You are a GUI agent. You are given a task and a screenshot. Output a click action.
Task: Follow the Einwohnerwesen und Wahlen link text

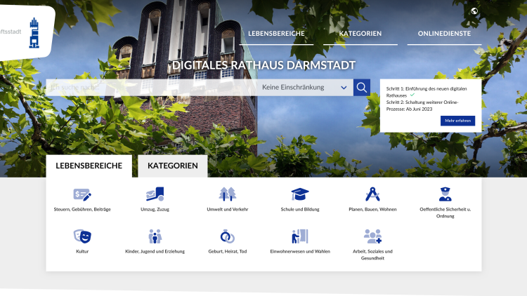300,251
